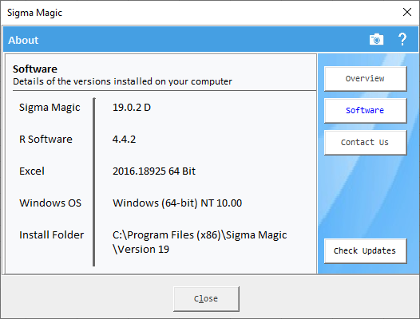Open the Overview section

(x=366, y=79)
